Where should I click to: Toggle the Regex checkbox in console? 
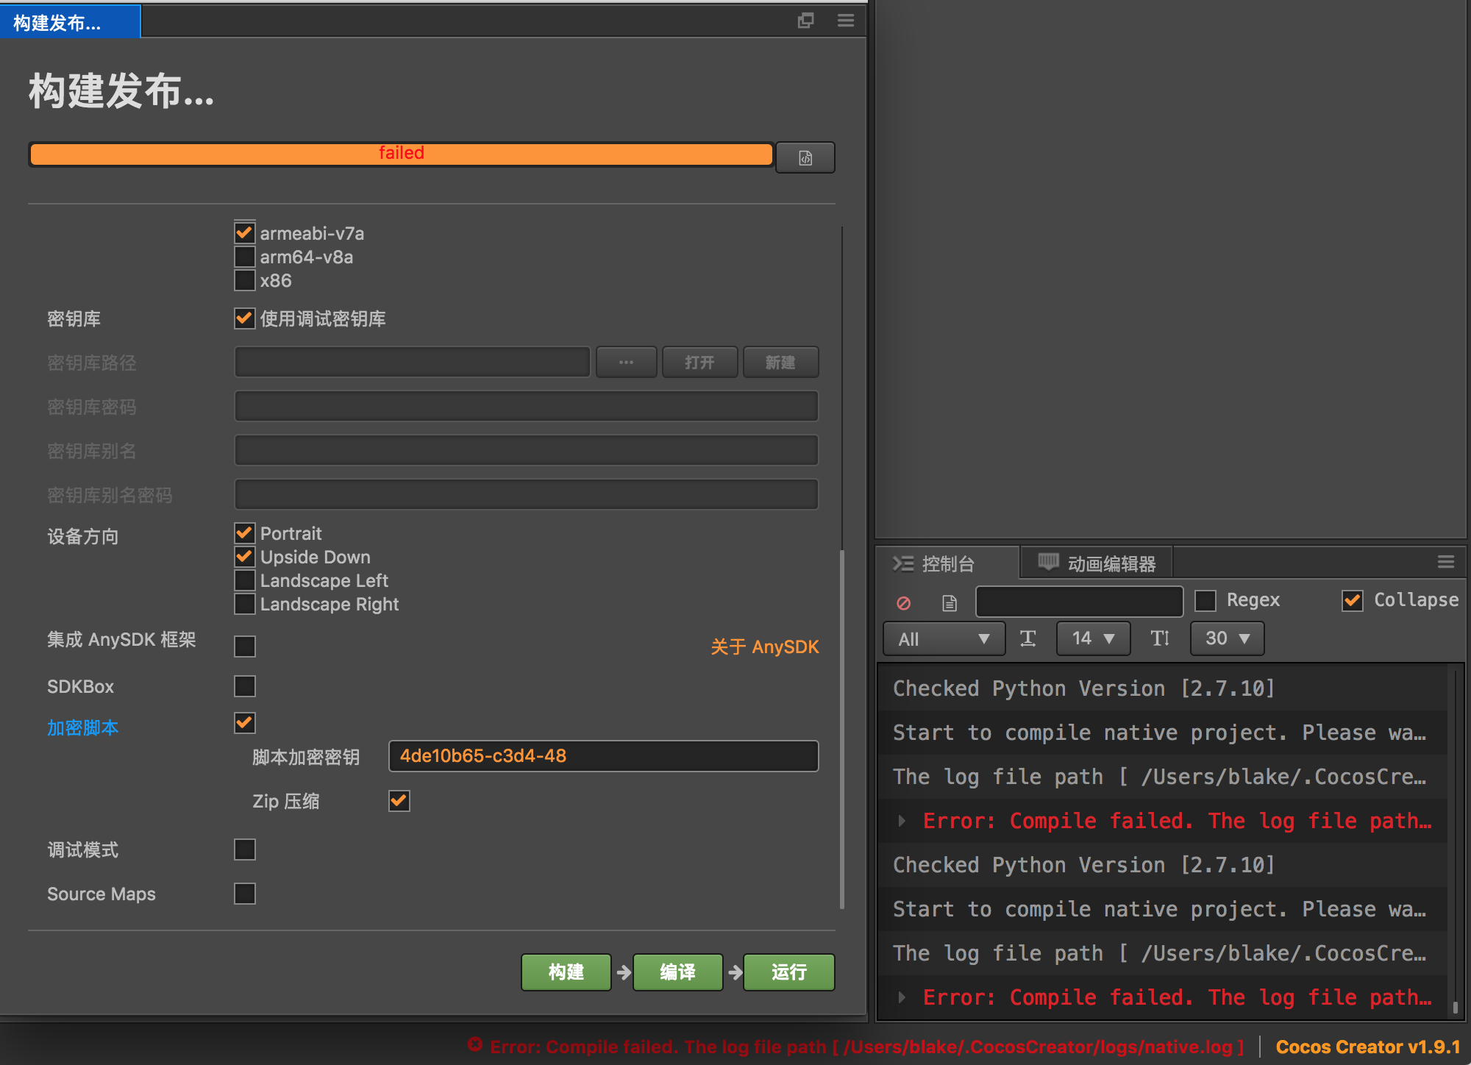pyautogui.click(x=1205, y=600)
